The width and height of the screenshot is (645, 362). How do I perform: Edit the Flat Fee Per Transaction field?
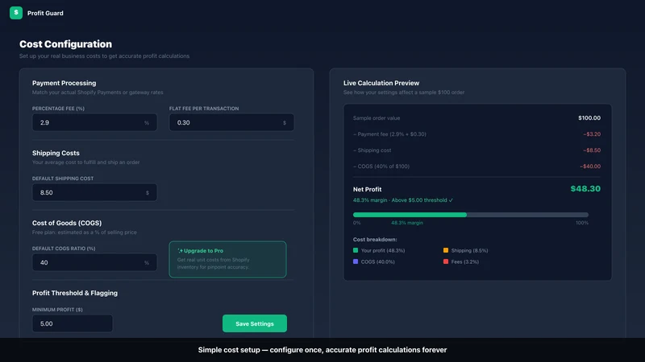coord(231,122)
